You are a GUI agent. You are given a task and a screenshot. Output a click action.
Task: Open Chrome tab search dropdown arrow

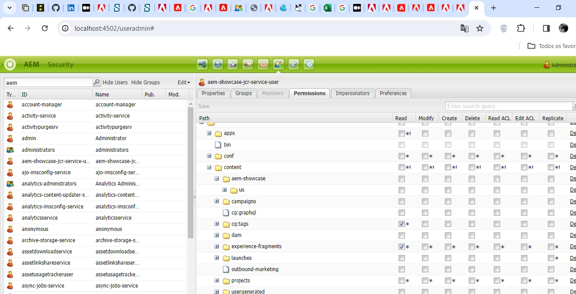point(10,8)
